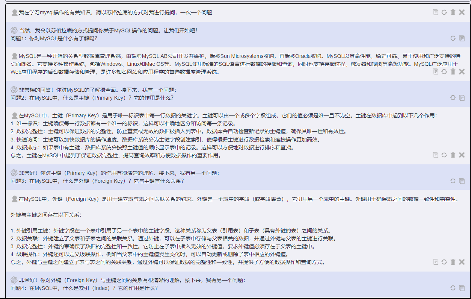Viewport: 471px width, 299px height.
Task: Regenerate the user answer about Foreign Key relations
Action: click(444, 262)
